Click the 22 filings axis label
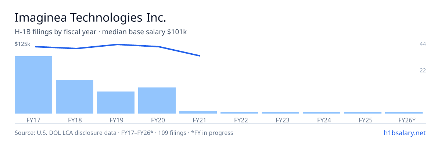The width and height of the screenshot is (441, 147). pyautogui.click(x=423, y=70)
